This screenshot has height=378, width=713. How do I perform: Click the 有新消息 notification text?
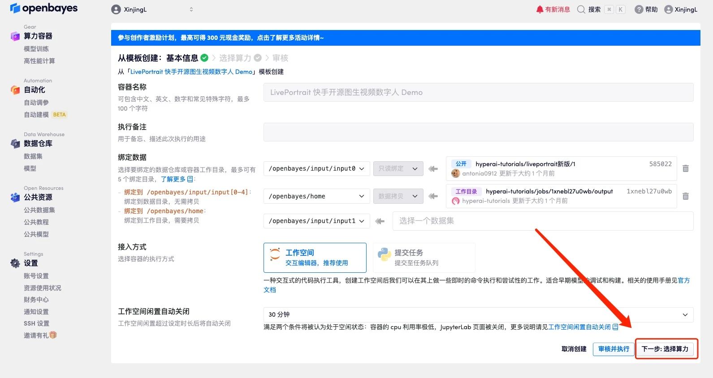[x=557, y=9]
